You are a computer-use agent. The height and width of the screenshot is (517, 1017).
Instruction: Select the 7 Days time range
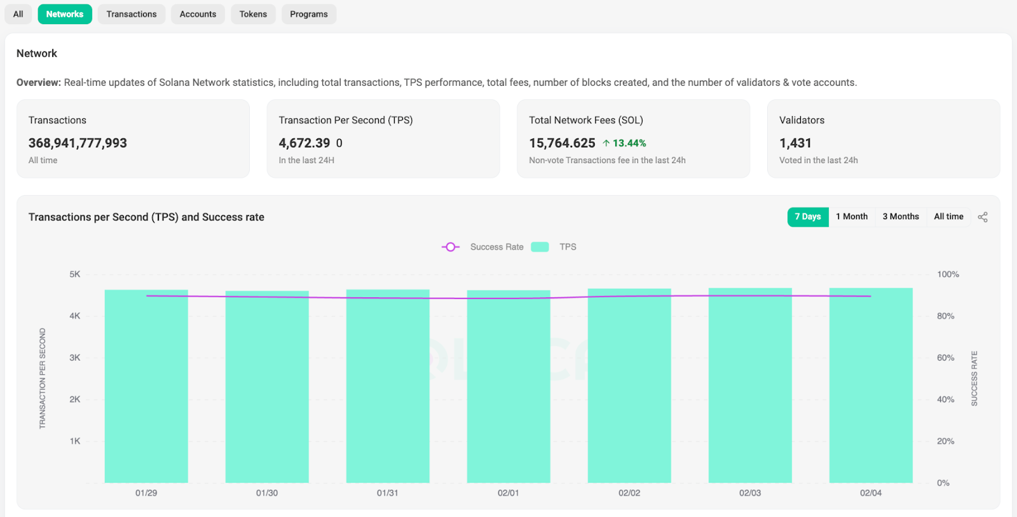click(x=808, y=217)
